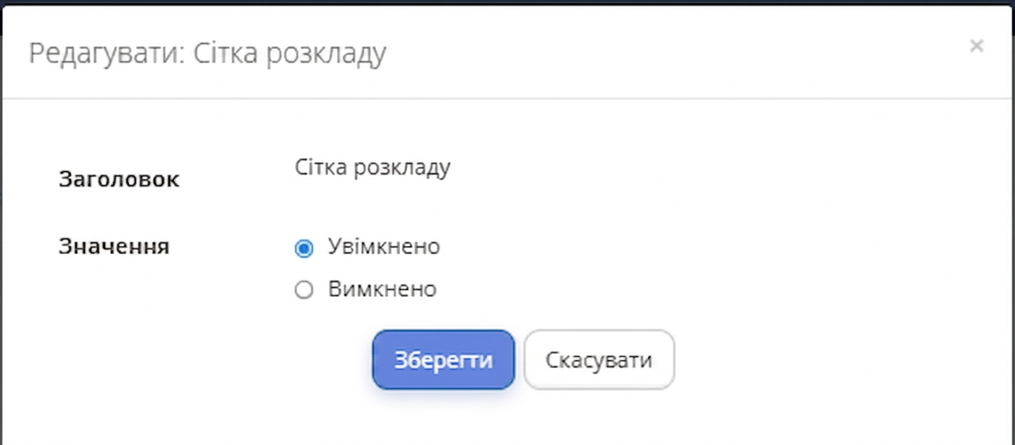Click the "Заголовок" field label
Viewport: 1015px width, 445px height.
pyautogui.click(x=119, y=179)
